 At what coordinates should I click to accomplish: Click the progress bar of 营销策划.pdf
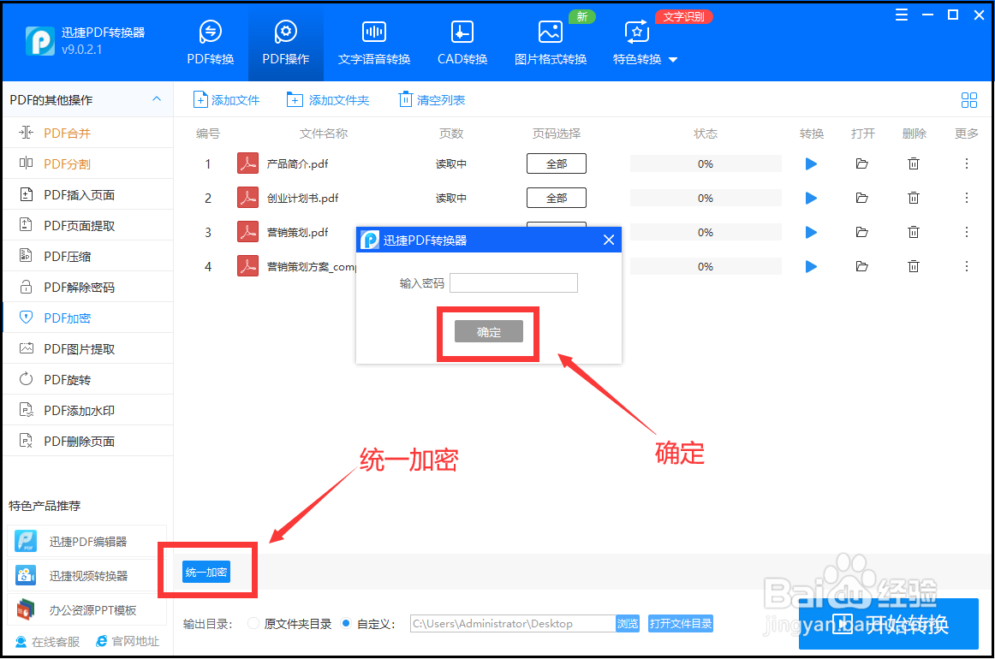coord(706,232)
